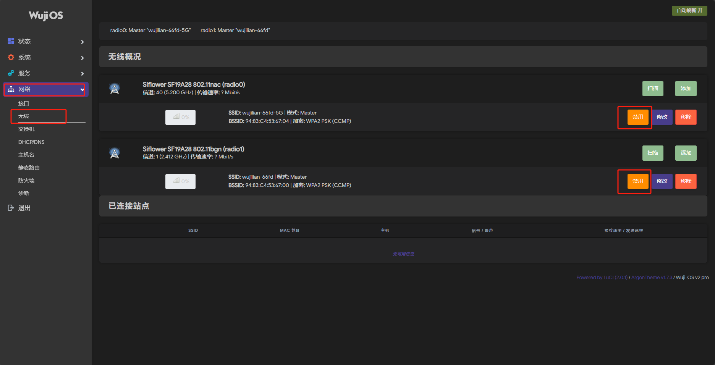Click the WujiOS logo
This screenshot has width=715, height=365.
point(46,15)
